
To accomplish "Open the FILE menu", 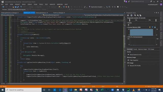I will click(x=2, y=4).
